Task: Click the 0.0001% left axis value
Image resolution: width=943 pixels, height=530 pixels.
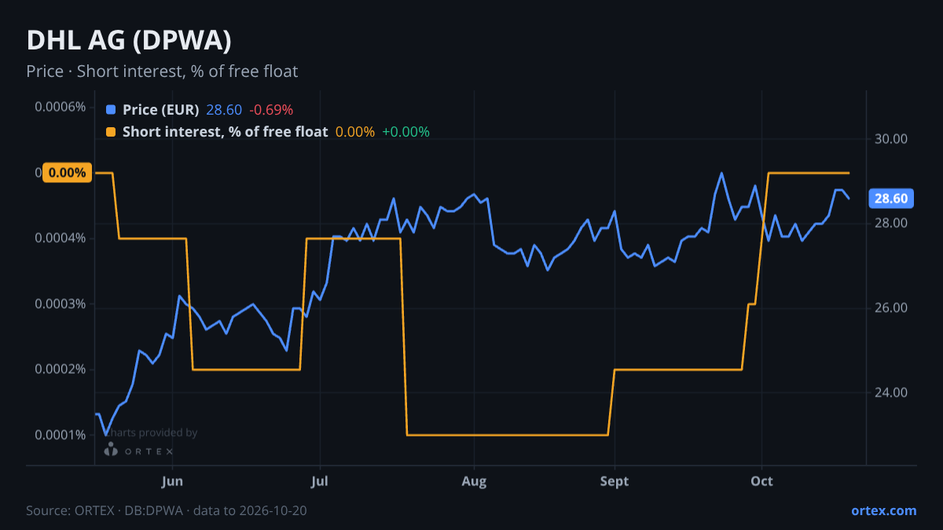Action: [x=60, y=435]
